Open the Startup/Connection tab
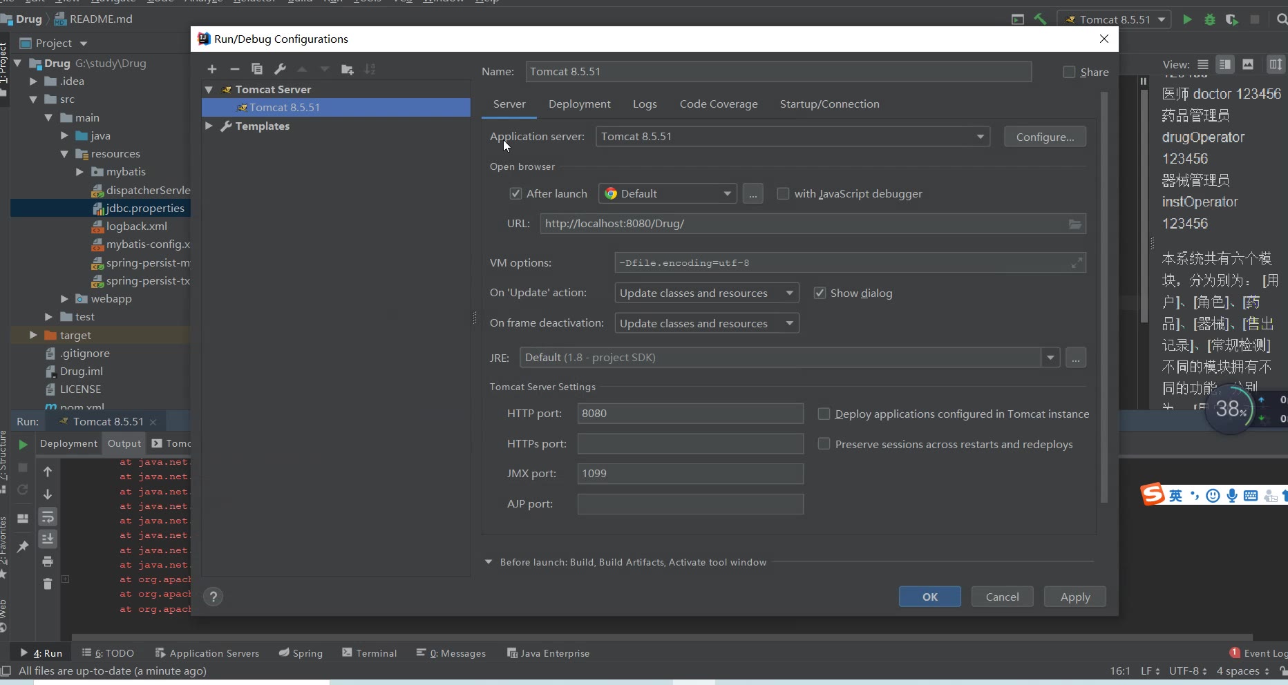This screenshot has height=685, width=1288. point(829,104)
